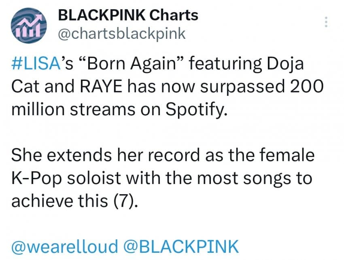Open the BLACKPINK Charts profile avatar
Screen dimensions: 344x260
click(x=29, y=25)
